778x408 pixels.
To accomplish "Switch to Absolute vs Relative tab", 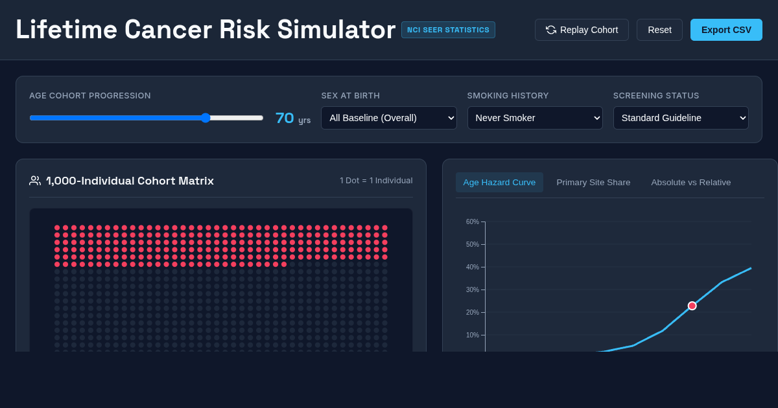I will coord(691,182).
